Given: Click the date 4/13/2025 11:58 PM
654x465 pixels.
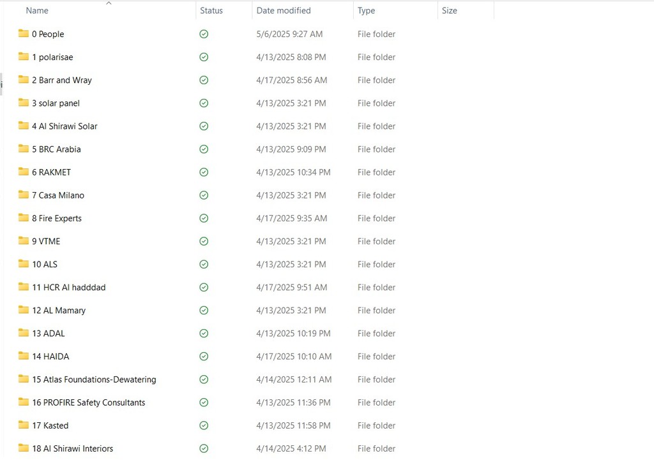Looking at the screenshot, I should (x=293, y=425).
